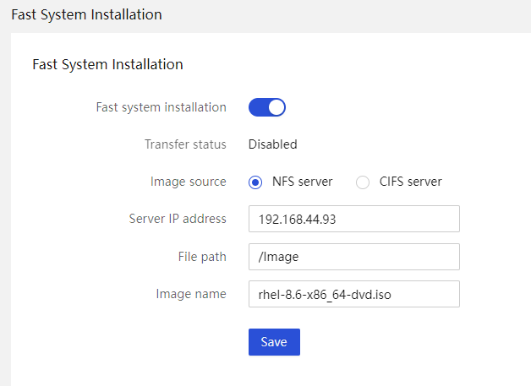This screenshot has width=531, height=386.
Task: Click the 'Disabled' transfer status value
Action: (x=273, y=144)
